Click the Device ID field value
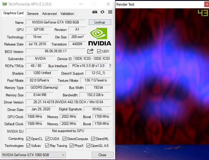This screenshot has width=209, height=160. tap(92, 59)
